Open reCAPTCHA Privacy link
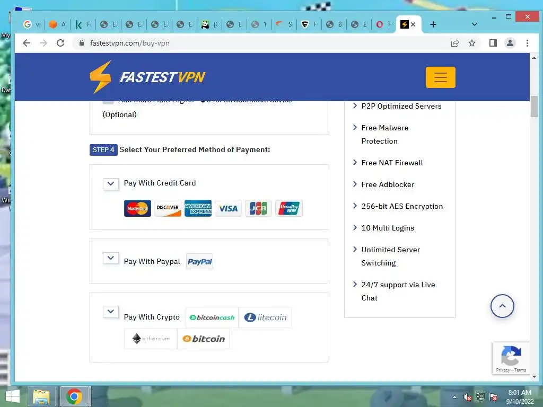Screen dimensions: 543x407 (x=503, y=370)
